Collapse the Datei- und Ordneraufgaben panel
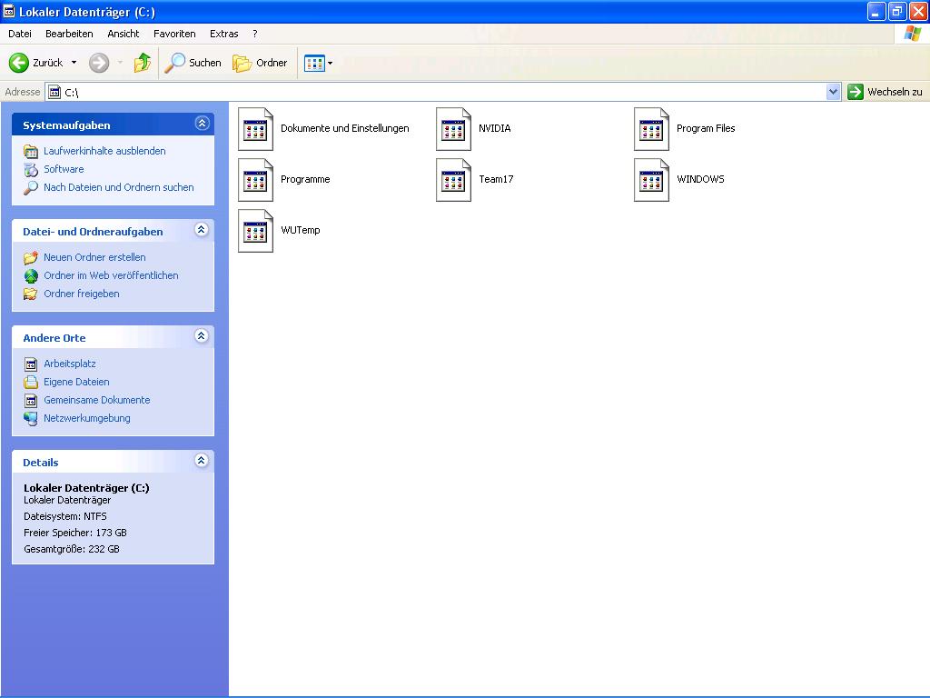 pyautogui.click(x=202, y=230)
